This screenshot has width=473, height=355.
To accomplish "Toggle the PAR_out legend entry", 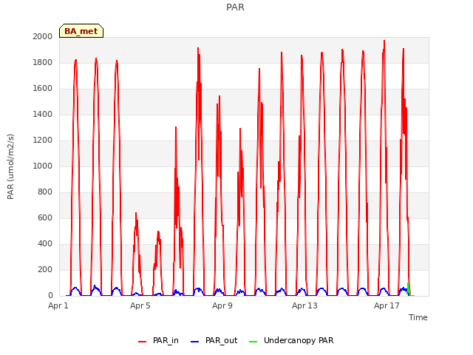I will pos(214,340).
